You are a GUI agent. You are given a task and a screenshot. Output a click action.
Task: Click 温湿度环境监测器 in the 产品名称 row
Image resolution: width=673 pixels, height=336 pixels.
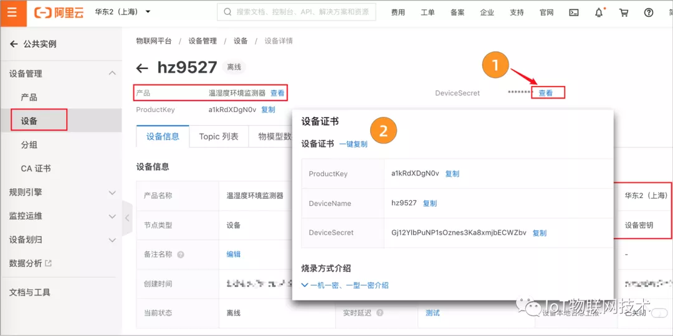pyautogui.click(x=255, y=195)
